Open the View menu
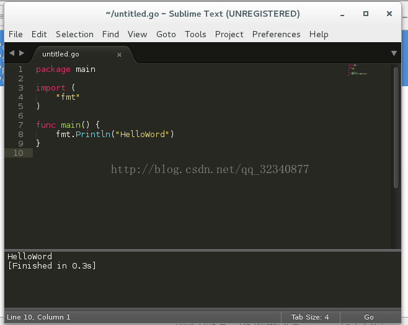 pyautogui.click(x=138, y=34)
